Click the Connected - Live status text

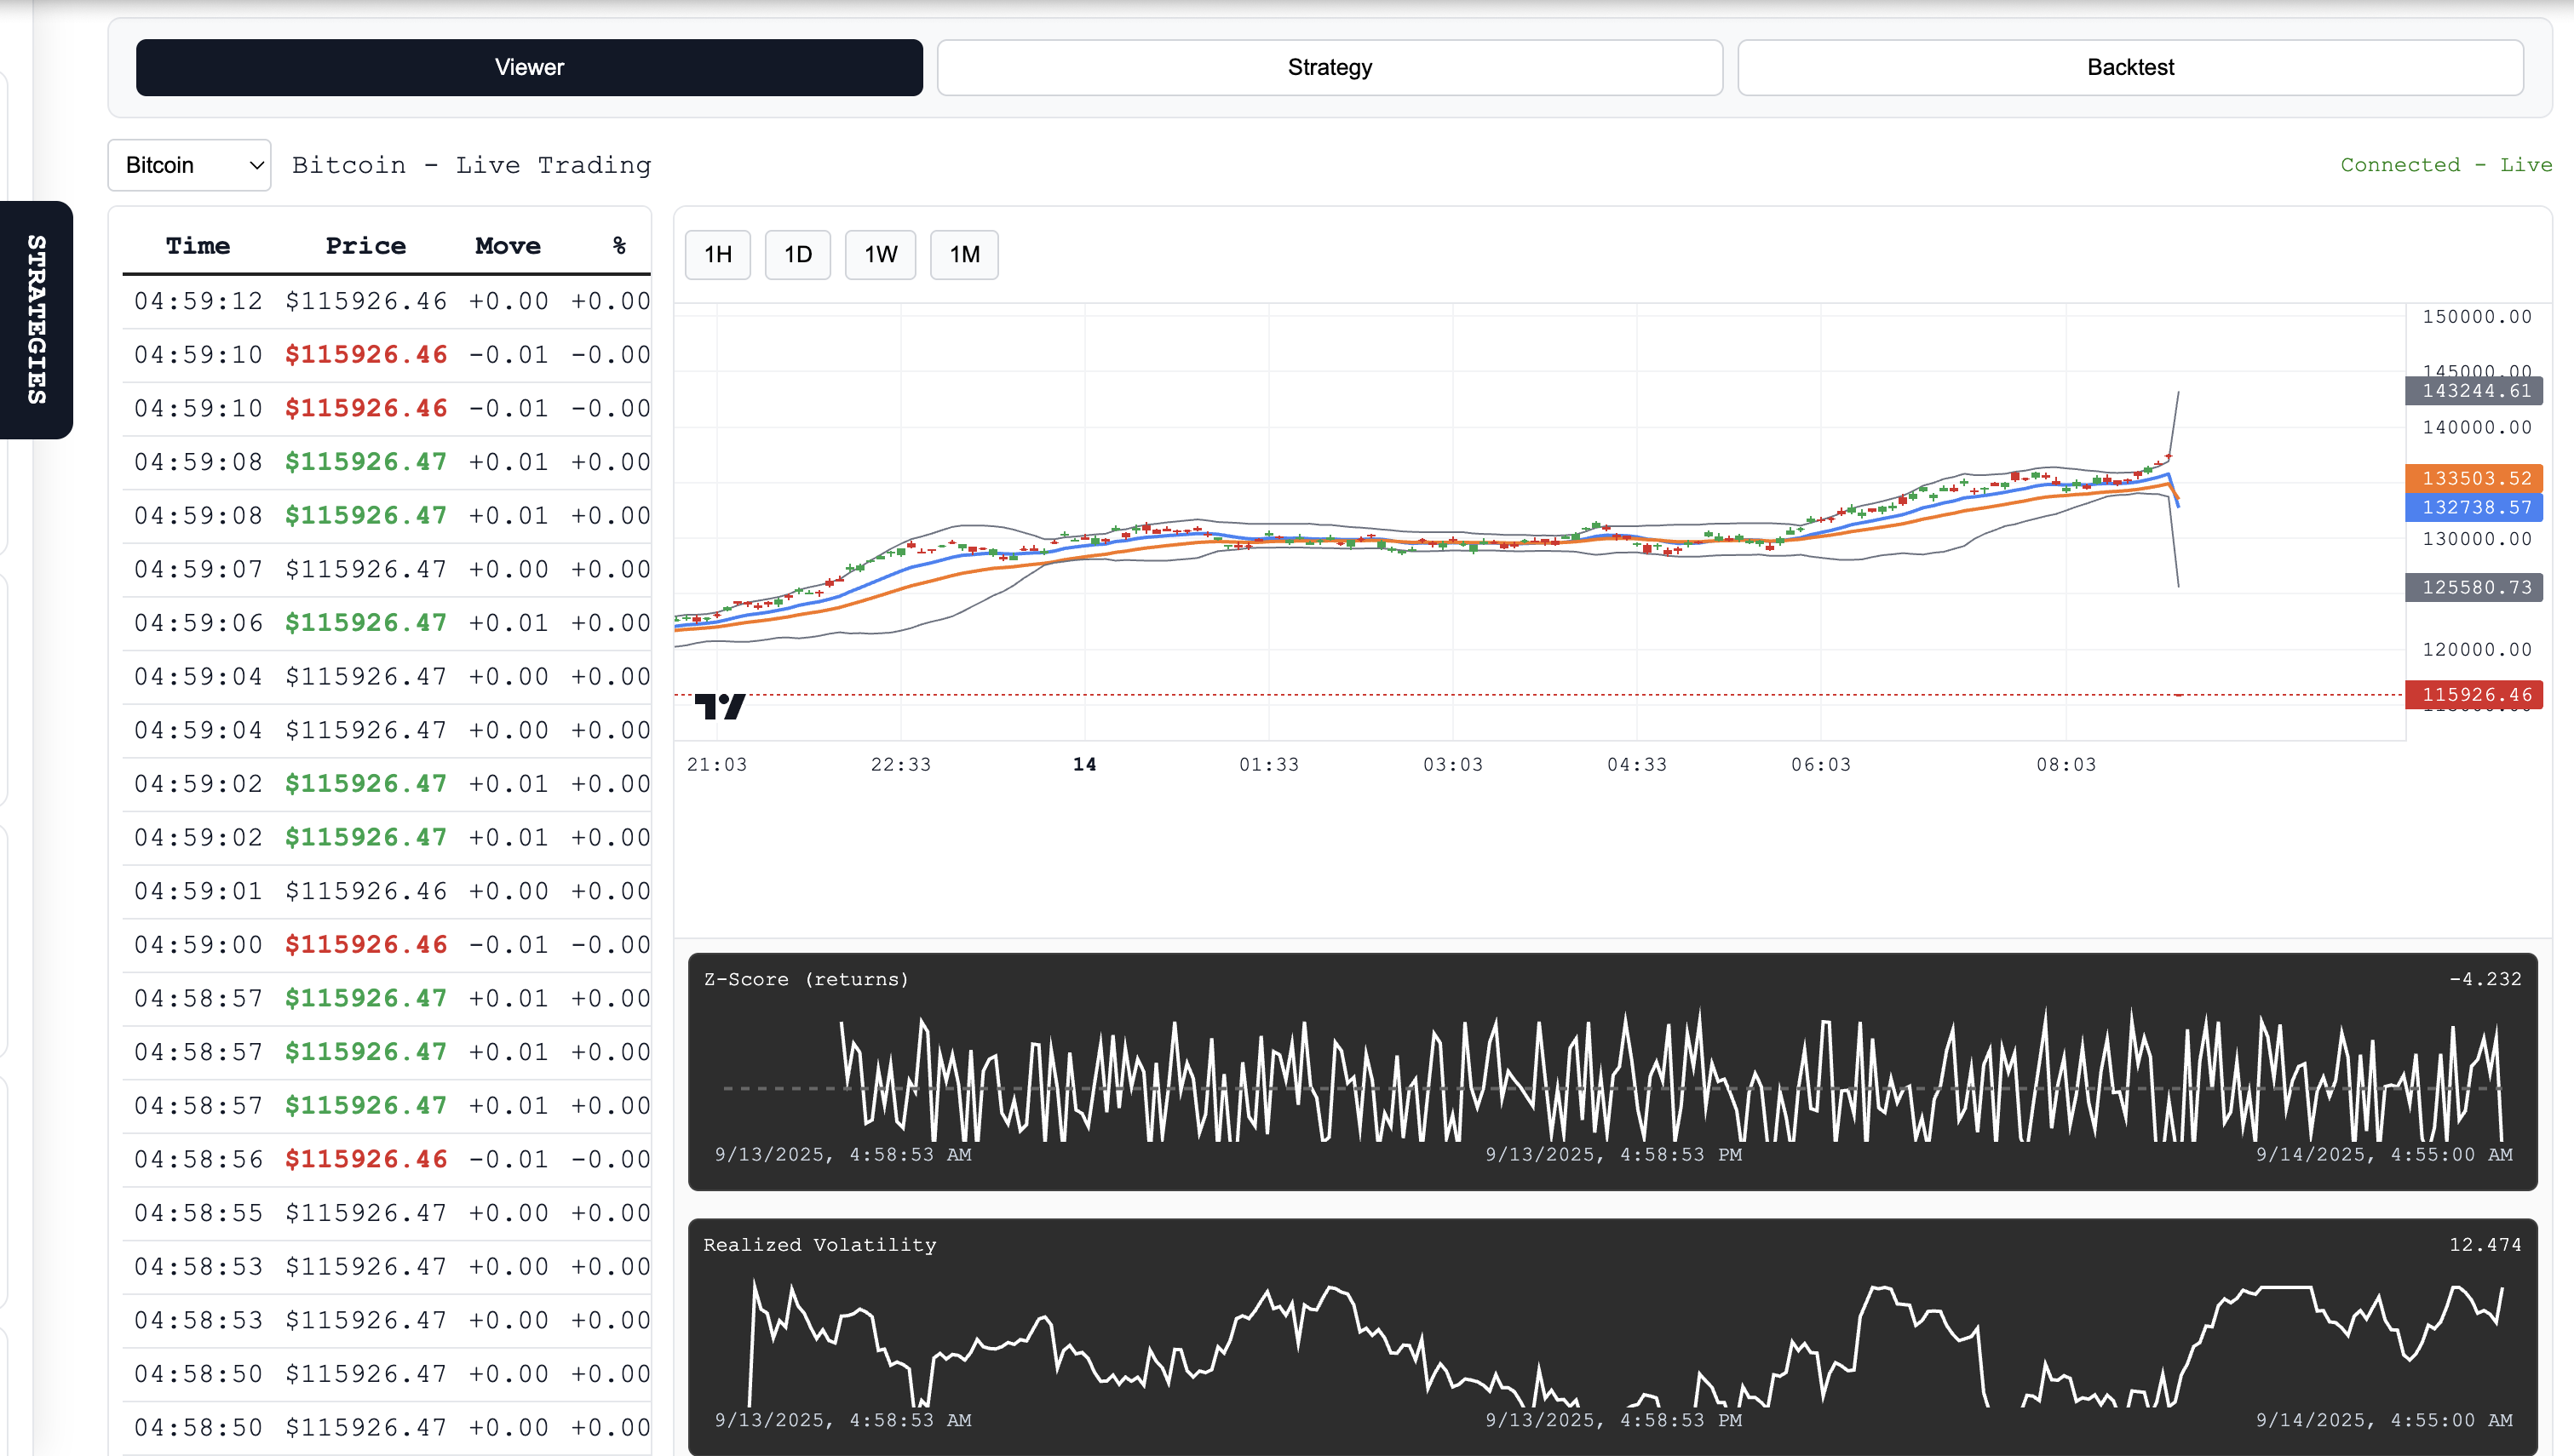2445,165
